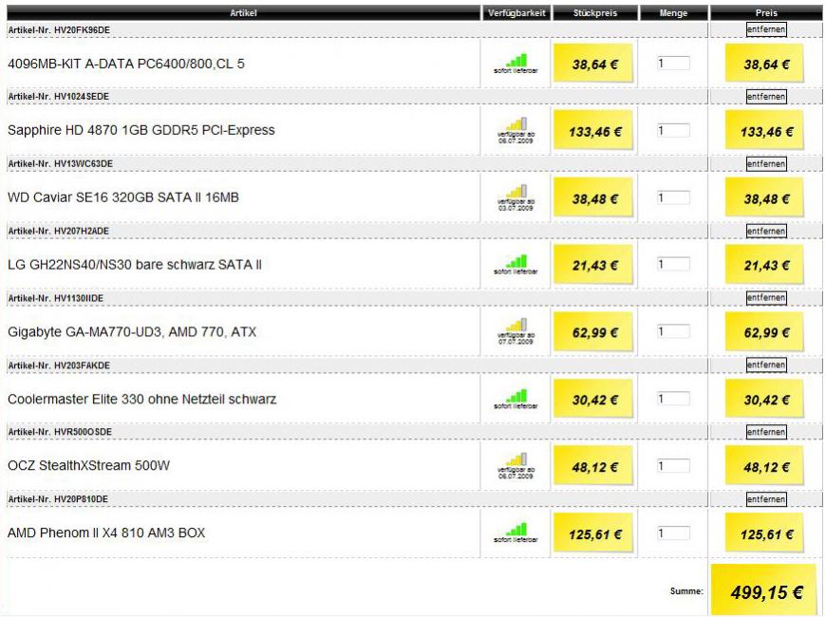825x617 pixels.
Task: Open product OCZ StealthXStream 500W
Action: point(89,465)
